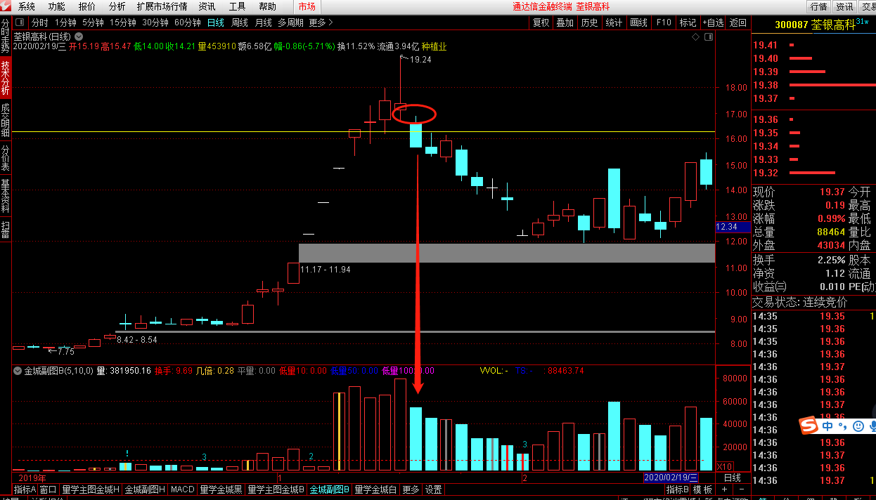Select 量学主图金城B indicator tab
The width and height of the screenshot is (876, 500).
point(276,489)
